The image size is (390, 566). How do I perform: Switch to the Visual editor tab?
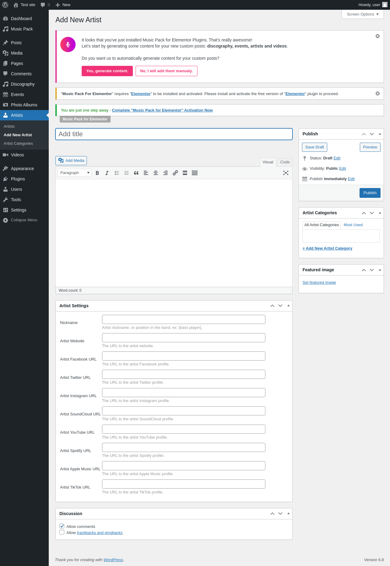click(x=268, y=162)
